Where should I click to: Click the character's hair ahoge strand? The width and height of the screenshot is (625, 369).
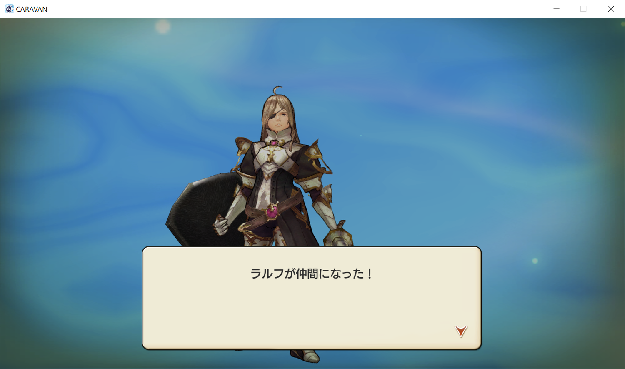pyautogui.click(x=277, y=90)
